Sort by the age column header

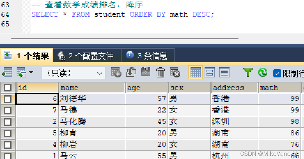pyautogui.click(x=147, y=88)
